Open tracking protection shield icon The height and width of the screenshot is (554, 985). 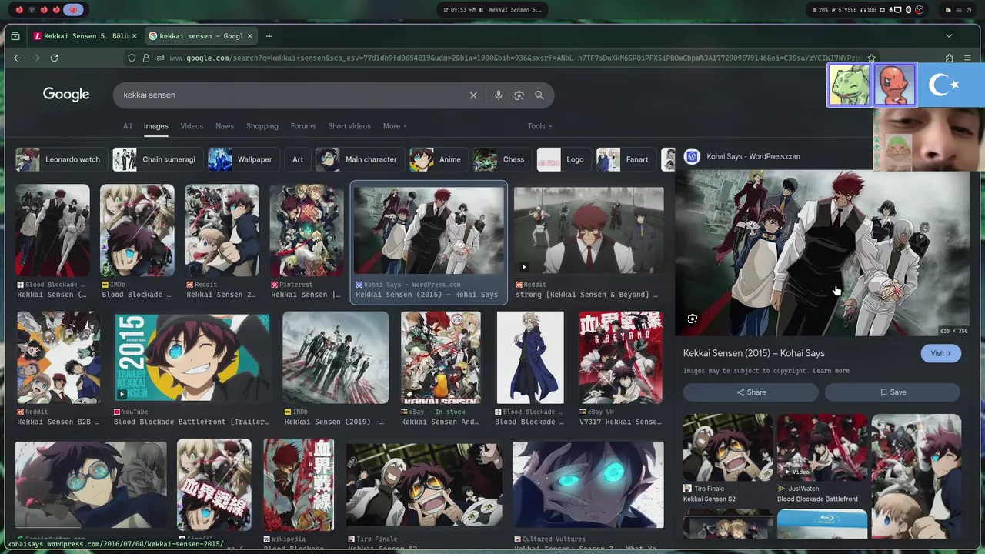click(x=132, y=58)
